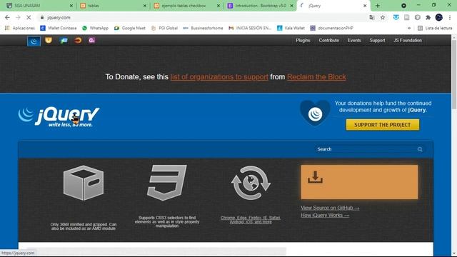
Task: Open the Reclaim the Block link
Action: [316, 77]
